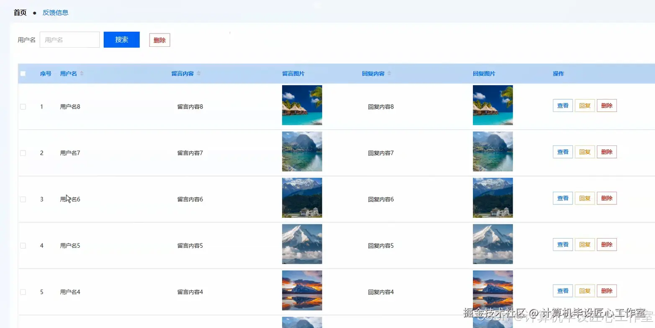Select the 留言内容6 cell
The height and width of the screenshot is (328, 655).
[x=190, y=199]
